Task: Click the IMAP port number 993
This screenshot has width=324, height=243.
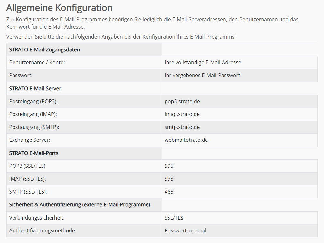Action: click(x=169, y=179)
